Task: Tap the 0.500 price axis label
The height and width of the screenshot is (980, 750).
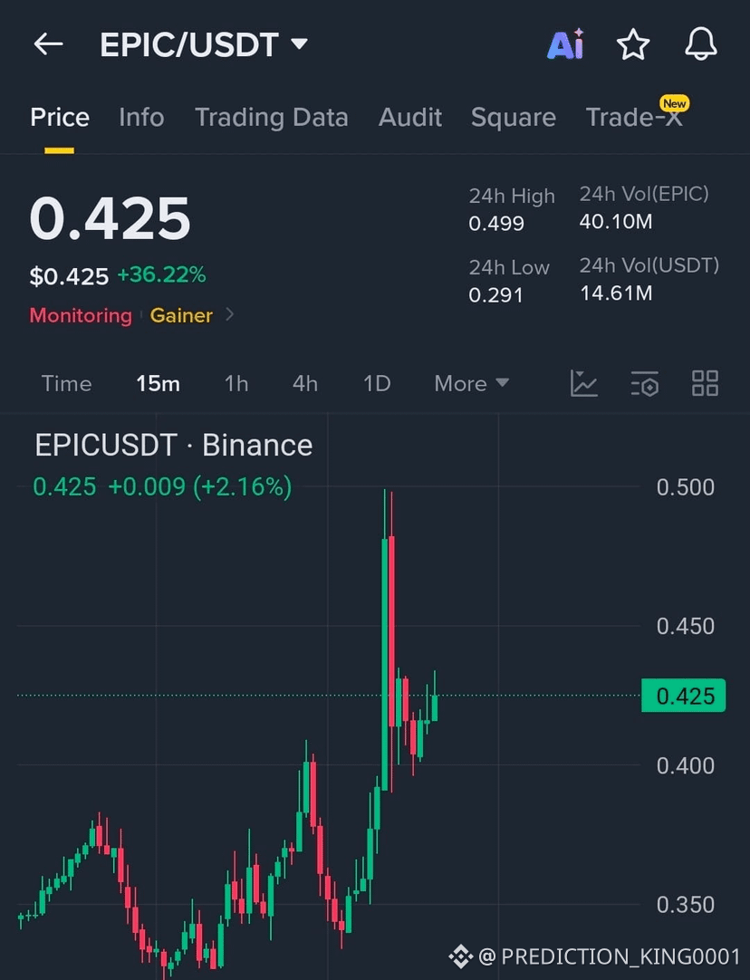Action: pyautogui.click(x=685, y=487)
